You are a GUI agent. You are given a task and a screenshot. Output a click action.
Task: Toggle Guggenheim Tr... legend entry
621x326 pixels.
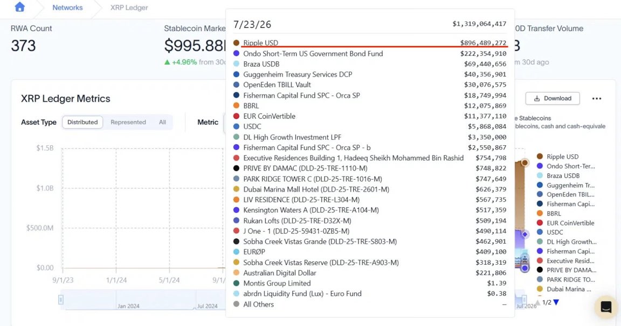[x=565, y=185]
